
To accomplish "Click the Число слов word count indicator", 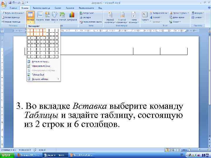I will (x=25, y=150).
